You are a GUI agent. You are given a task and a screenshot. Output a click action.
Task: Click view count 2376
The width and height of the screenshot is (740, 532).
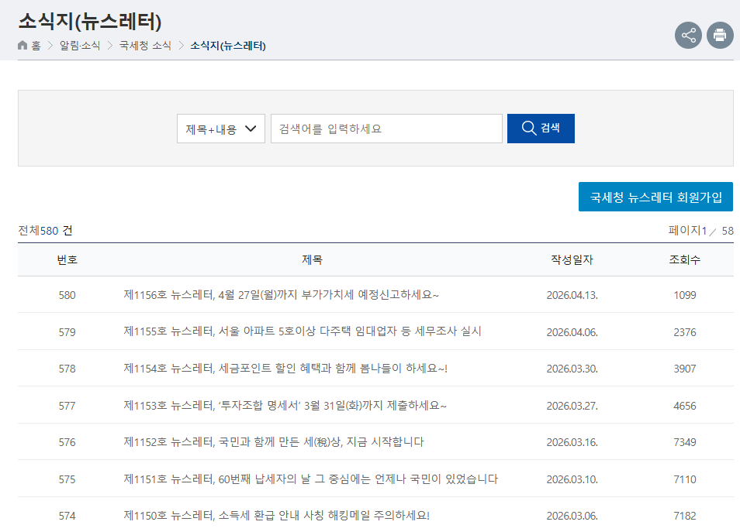(685, 332)
